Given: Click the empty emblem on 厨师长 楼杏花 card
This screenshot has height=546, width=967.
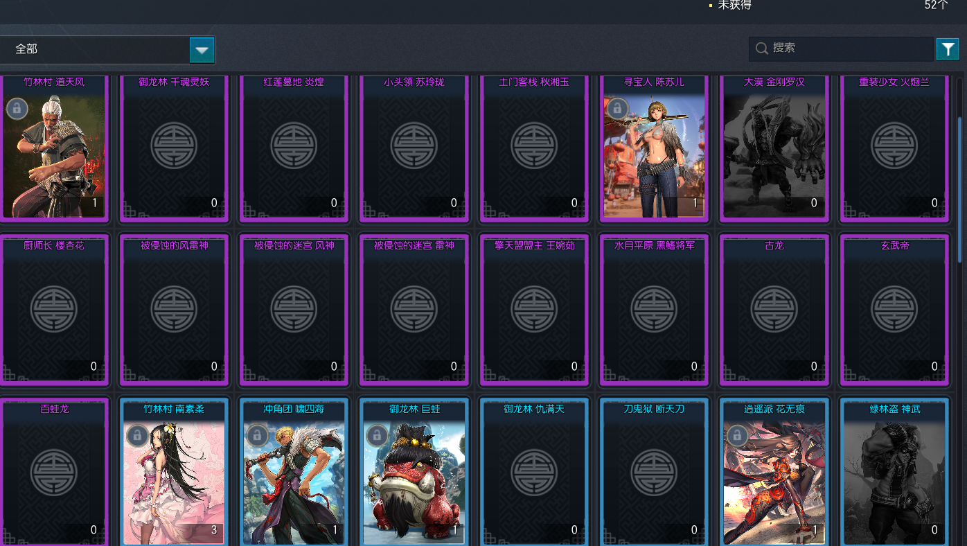Looking at the screenshot, I should pyautogui.click(x=54, y=309).
